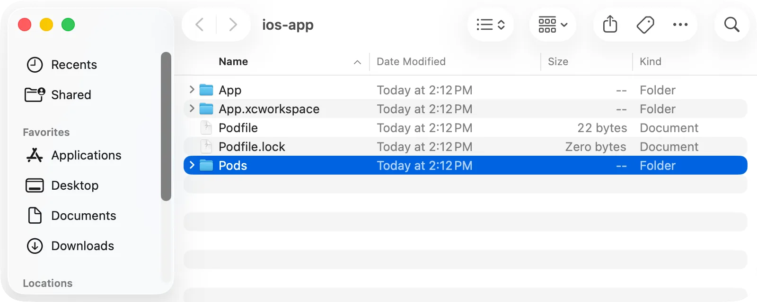Sort by the Name column header
Viewport: 757px width, 302px height.
point(233,62)
